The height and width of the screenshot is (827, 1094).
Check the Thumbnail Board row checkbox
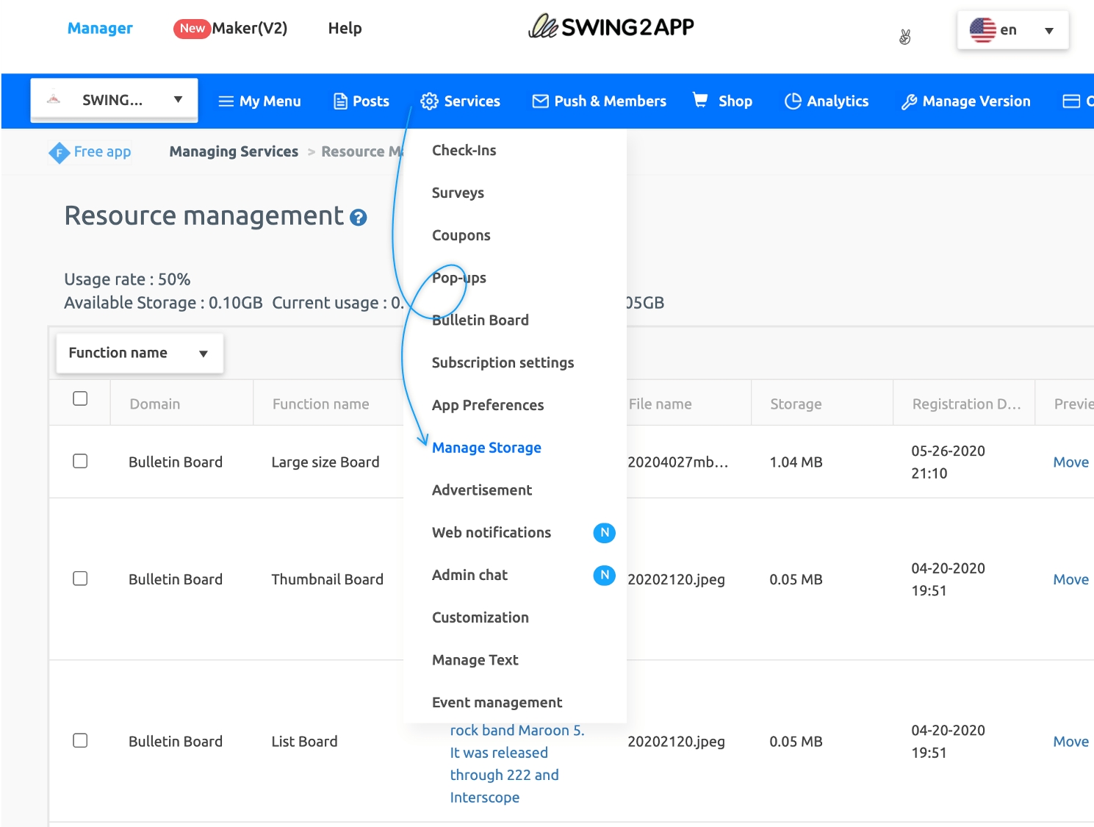coord(80,579)
